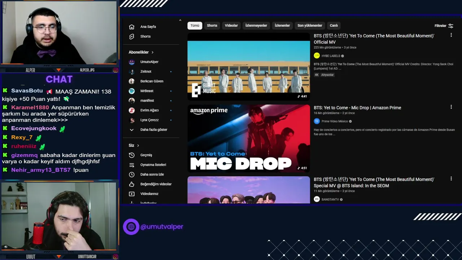Open Evrim Ağacı channel avatar

[x=132, y=110]
